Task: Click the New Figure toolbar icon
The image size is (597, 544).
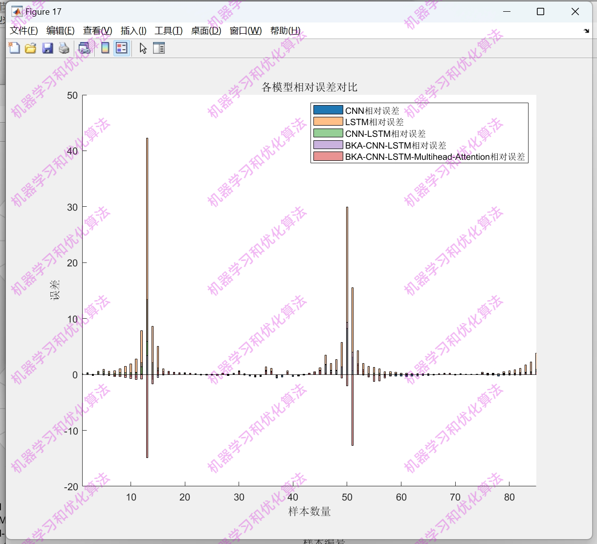Action: point(15,48)
